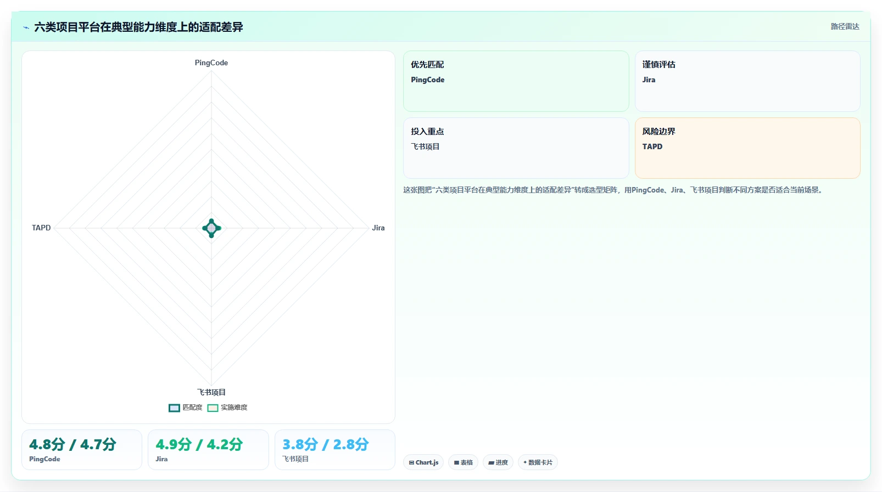Click the 进度 tag
Viewport: 882px width, 492px height.
tap(498, 462)
